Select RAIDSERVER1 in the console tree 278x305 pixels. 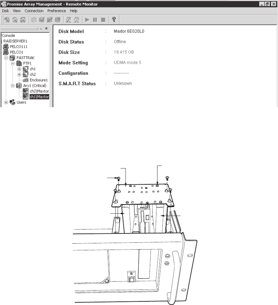click(x=15, y=41)
